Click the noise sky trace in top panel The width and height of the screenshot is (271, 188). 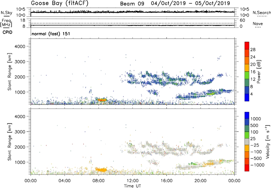(x=132, y=12)
